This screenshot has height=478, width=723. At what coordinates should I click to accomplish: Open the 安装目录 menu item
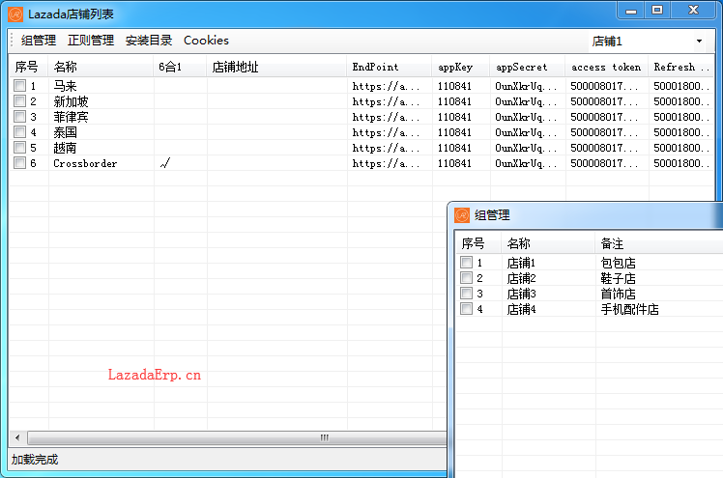(x=149, y=41)
